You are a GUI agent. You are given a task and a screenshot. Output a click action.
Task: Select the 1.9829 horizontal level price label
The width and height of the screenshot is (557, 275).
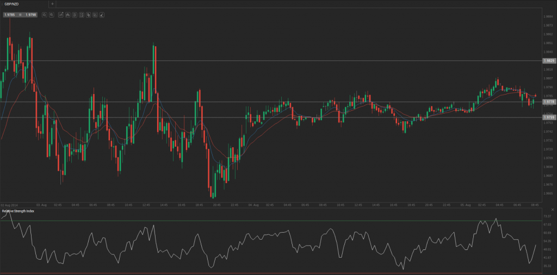(549, 61)
